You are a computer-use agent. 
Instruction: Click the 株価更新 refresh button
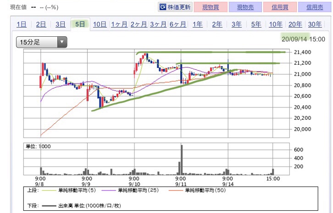[175, 7]
